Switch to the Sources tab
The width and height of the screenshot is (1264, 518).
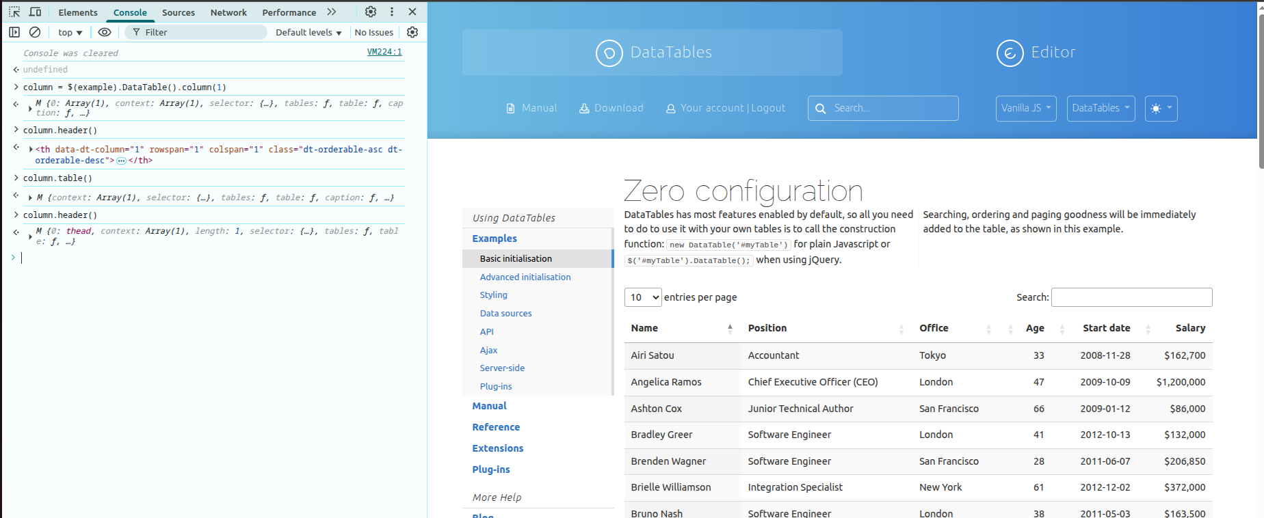pos(179,12)
